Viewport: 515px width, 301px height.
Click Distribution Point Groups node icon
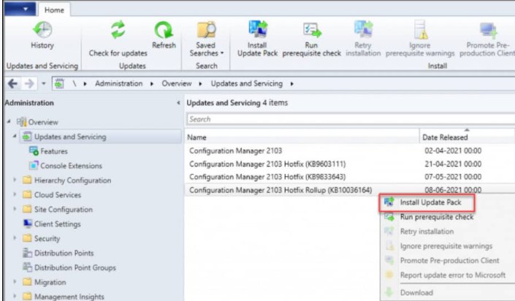click(27, 267)
